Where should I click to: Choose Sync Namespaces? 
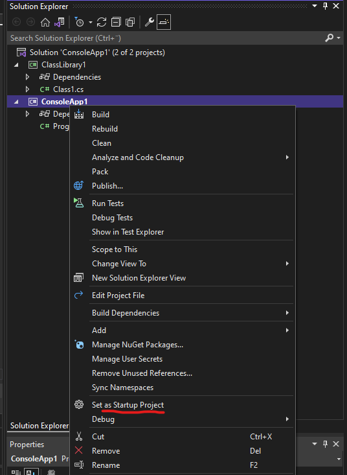coord(122,387)
